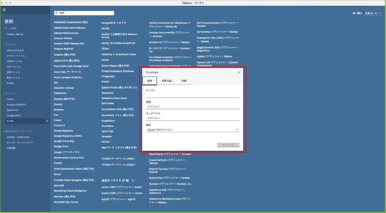Close the Snowflake dialog
Screen dimensions: 386x213
(x=239, y=72)
